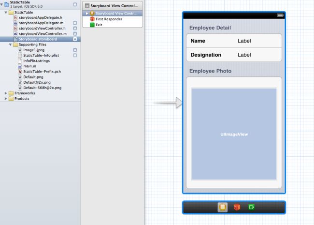Click Exit icon in scene dock
The height and width of the screenshot is (225, 314).
click(251, 207)
